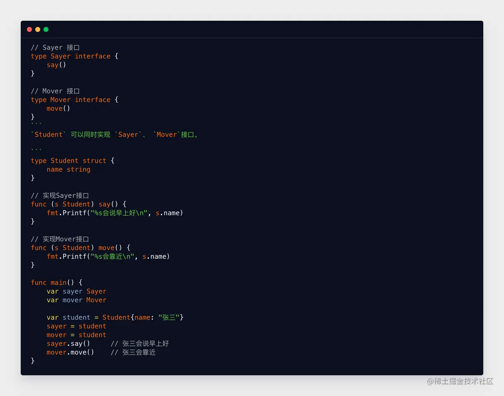Click the line "func (s Student) move() {"
This screenshot has width=504, height=396.
pos(80,248)
